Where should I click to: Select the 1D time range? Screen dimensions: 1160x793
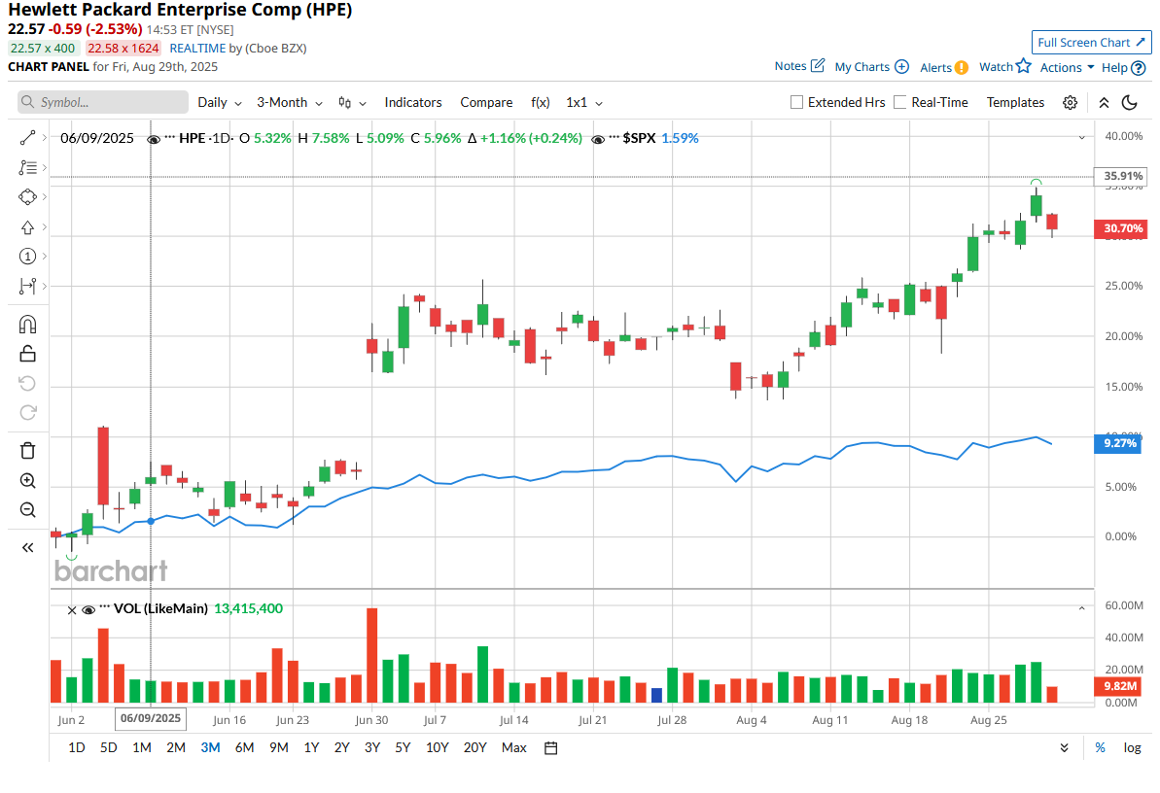tap(76, 748)
